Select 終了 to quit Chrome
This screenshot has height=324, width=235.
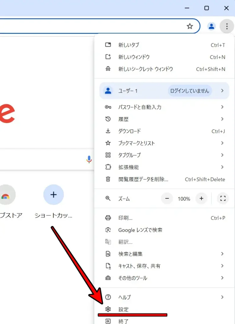(x=164, y=321)
